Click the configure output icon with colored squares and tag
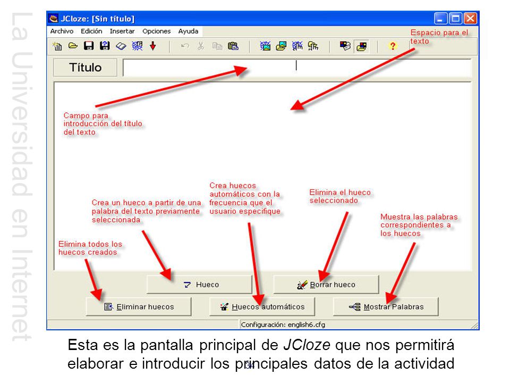510x383 pixels. 345,46
